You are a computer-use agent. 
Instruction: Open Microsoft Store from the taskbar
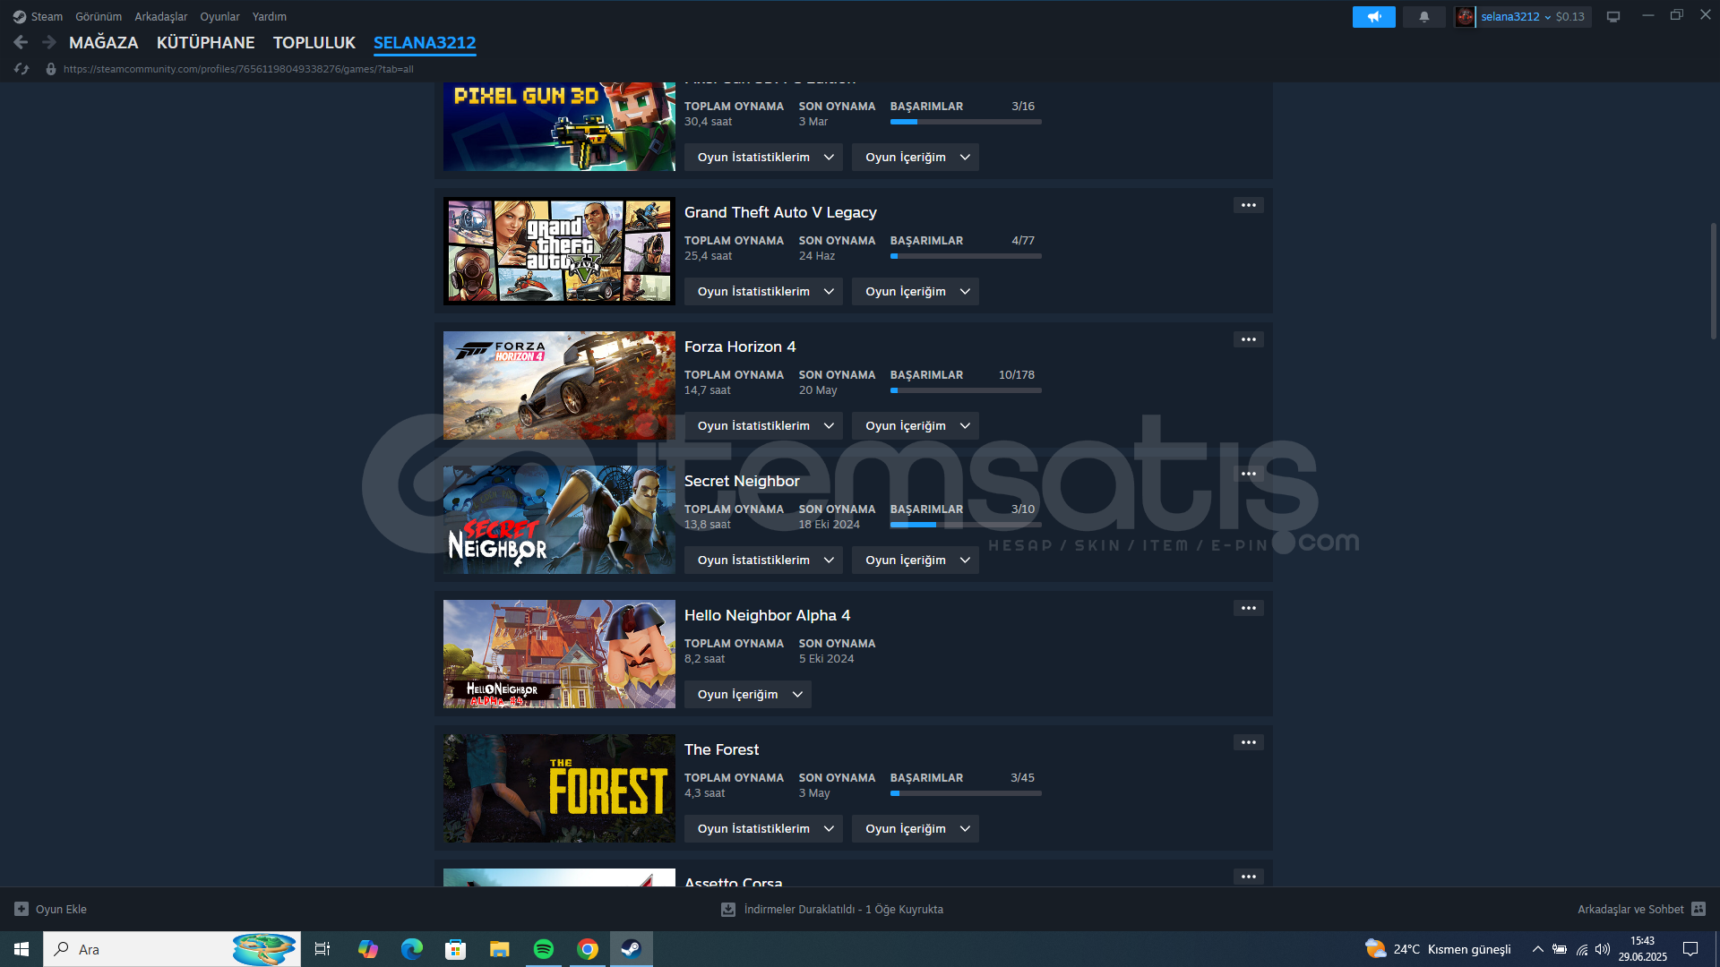click(x=455, y=949)
